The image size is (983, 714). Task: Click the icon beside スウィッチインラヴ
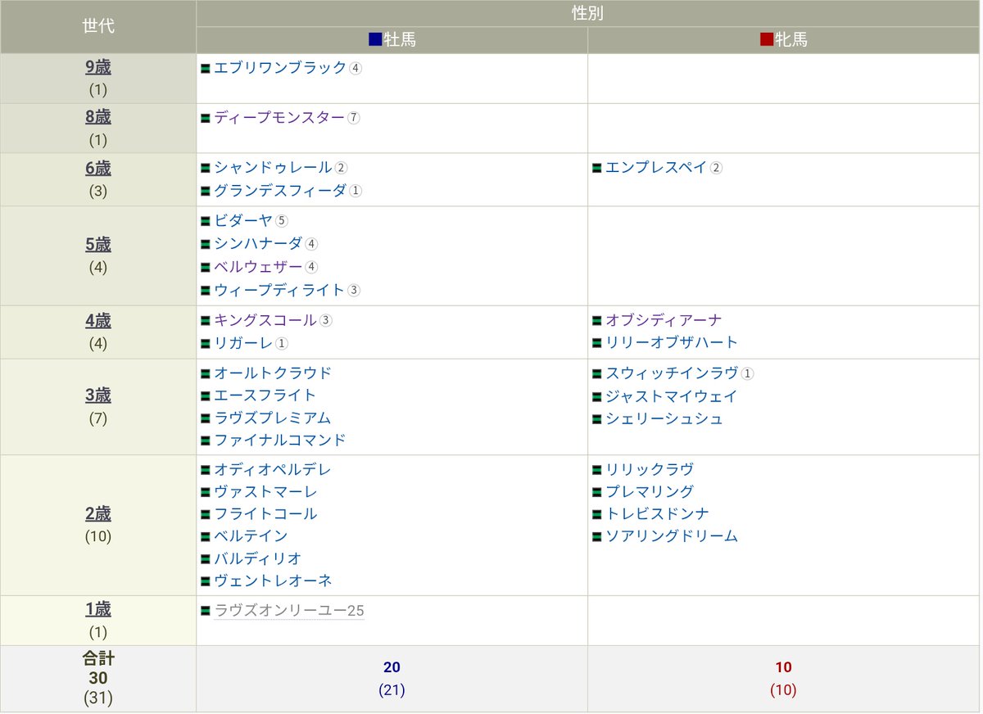pyautogui.click(x=597, y=374)
